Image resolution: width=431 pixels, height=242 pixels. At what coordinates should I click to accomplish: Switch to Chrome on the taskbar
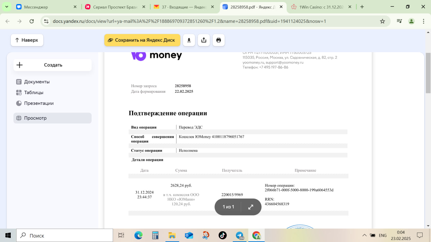pos(256,235)
